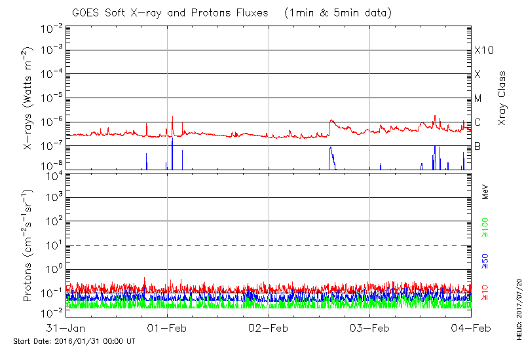Viewport: 524px width, 347px height.
Task: Select the '03-Feb' date axis label
Action: pos(370,327)
